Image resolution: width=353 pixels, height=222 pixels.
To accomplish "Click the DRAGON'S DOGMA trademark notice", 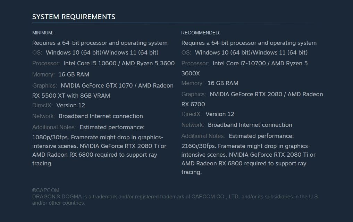I will click(175, 197).
